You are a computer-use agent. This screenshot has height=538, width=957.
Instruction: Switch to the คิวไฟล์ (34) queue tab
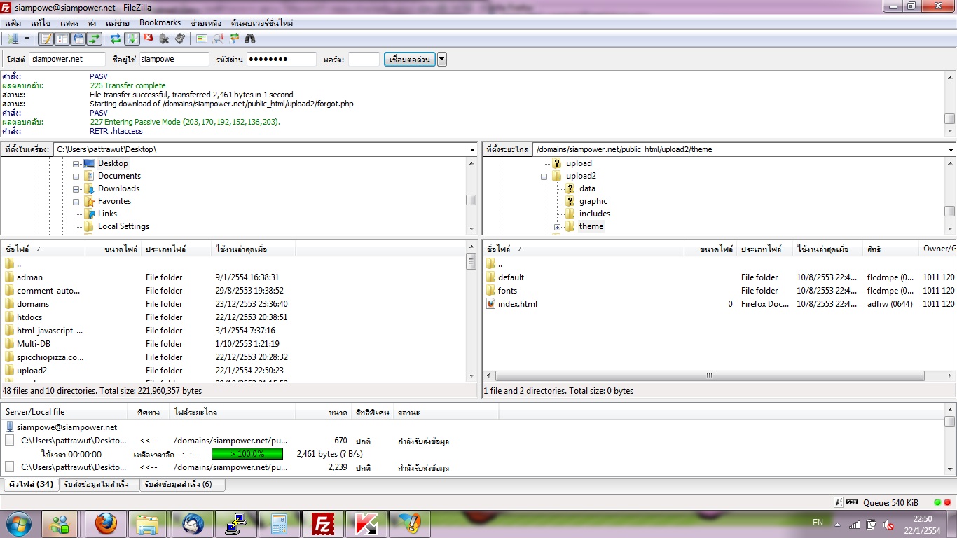[x=30, y=484]
